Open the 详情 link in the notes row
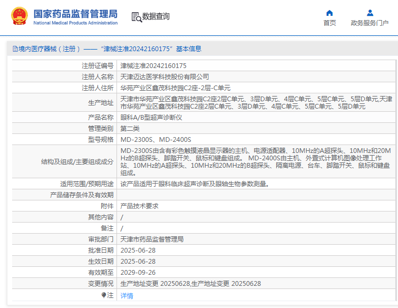 pyautogui.click(x=127, y=296)
